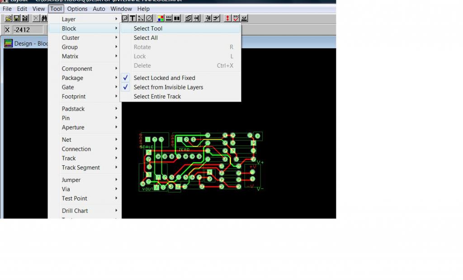Expand the Padstack submenu
The image size is (463, 280).
click(85, 109)
